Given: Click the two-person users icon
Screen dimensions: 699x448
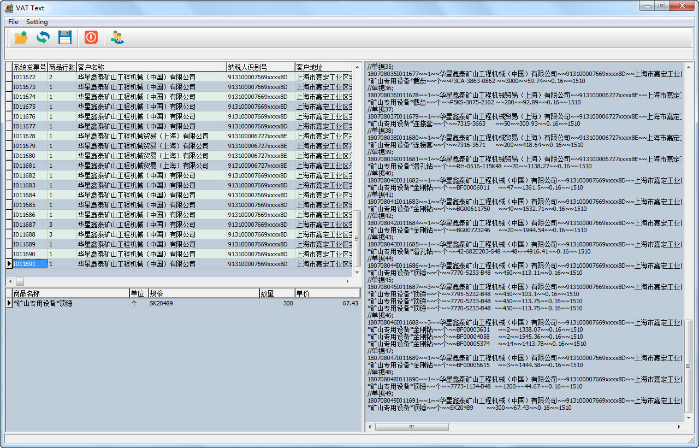Looking at the screenshot, I should [117, 37].
